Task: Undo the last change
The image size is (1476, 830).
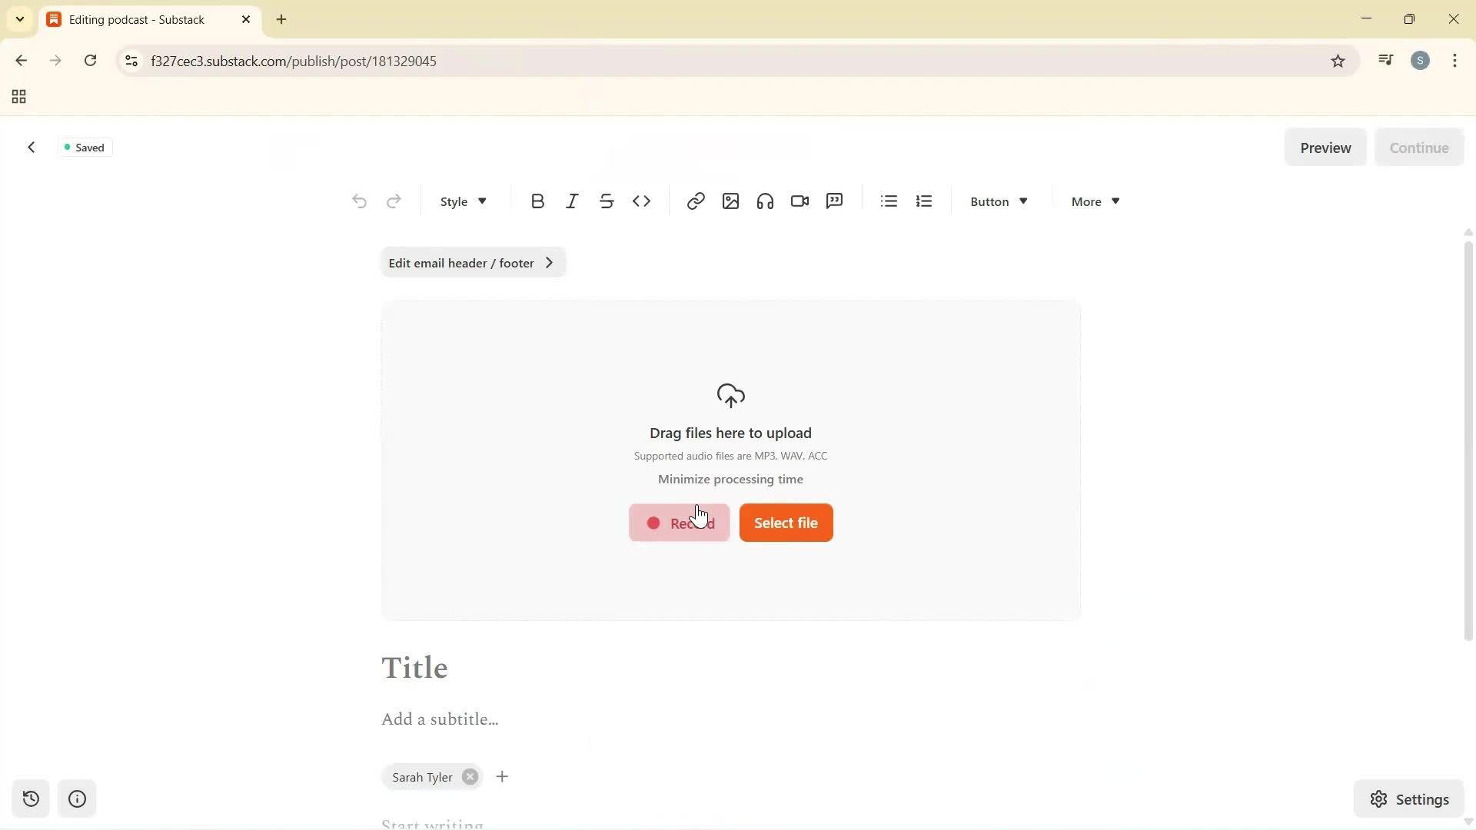Action: [359, 201]
